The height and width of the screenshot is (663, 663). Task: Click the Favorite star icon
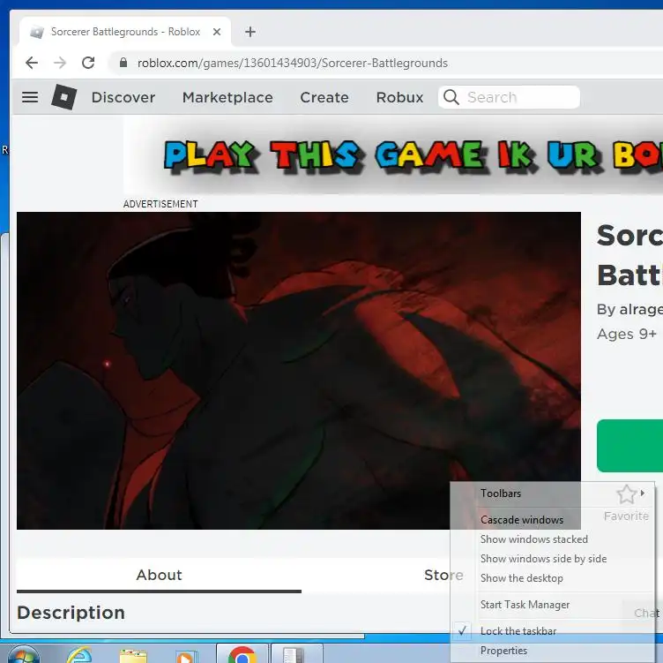626,494
